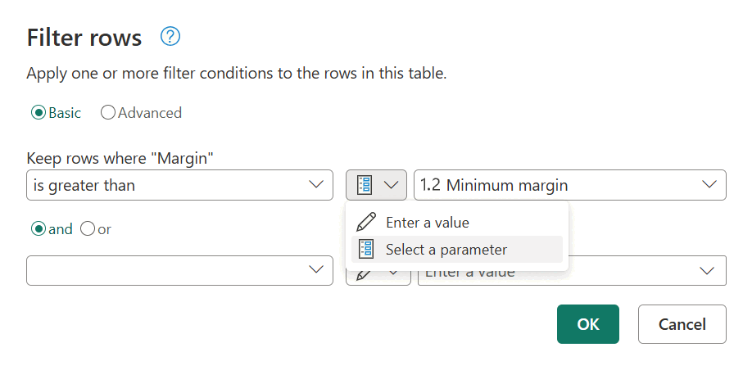Click the pencil icon beside Enter a value
The image size is (752, 370).
tap(367, 222)
